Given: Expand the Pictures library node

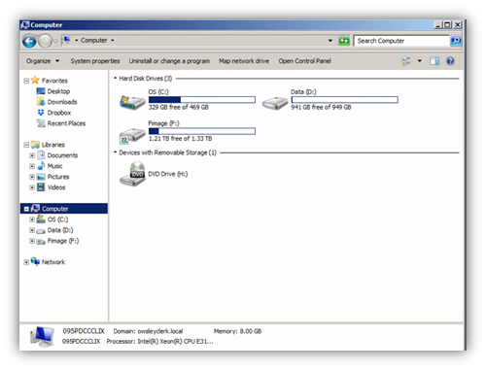Looking at the screenshot, I should [32, 177].
